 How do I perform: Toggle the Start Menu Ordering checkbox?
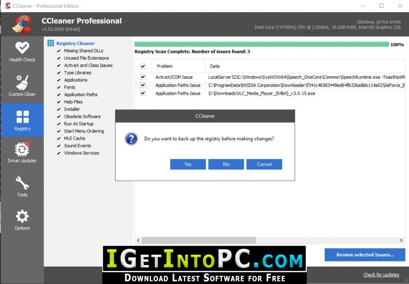59,132
